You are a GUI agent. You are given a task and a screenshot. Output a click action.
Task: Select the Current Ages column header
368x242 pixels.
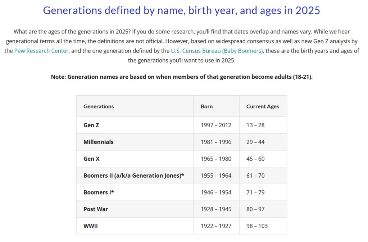point(263,106)
